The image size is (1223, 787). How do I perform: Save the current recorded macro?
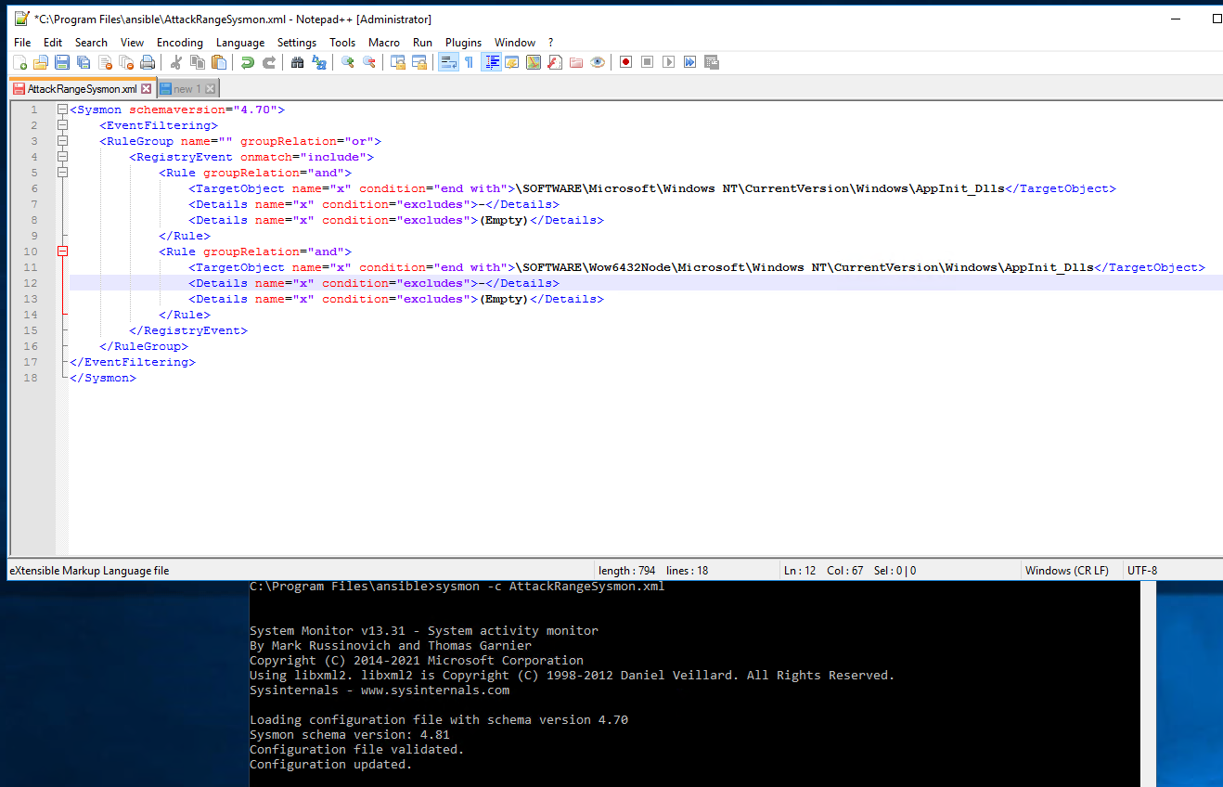point(712,62)
